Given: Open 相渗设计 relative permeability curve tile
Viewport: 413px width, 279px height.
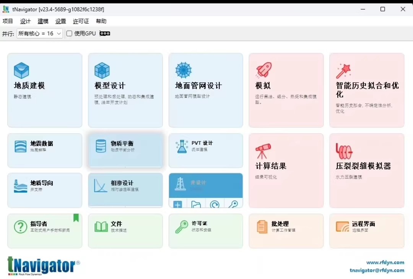Looking at the screenshot, I should pos(125,190).
